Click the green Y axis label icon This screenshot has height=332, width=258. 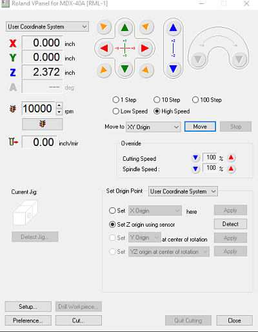tap(13, 57)
